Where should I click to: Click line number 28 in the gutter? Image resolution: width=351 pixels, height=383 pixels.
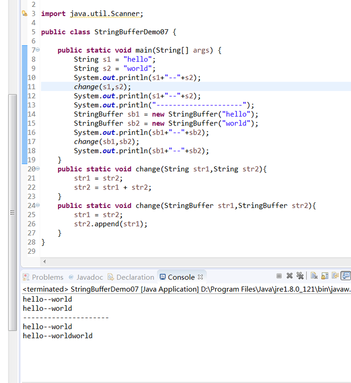pos(32,242)
